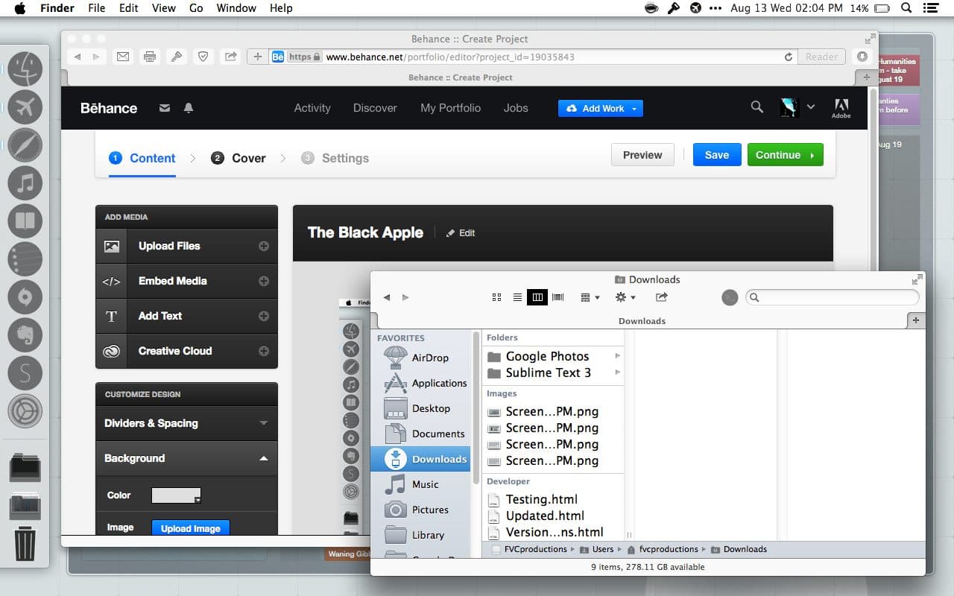The width and height of the screenshot is (954, 596).
Task: Click the Adobe logo in header
Action: tap(841, 108)
